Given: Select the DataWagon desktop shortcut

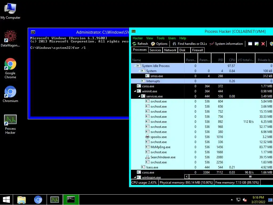Looking at the screenshot, I should pyautogui.click(x=10, y=38).
